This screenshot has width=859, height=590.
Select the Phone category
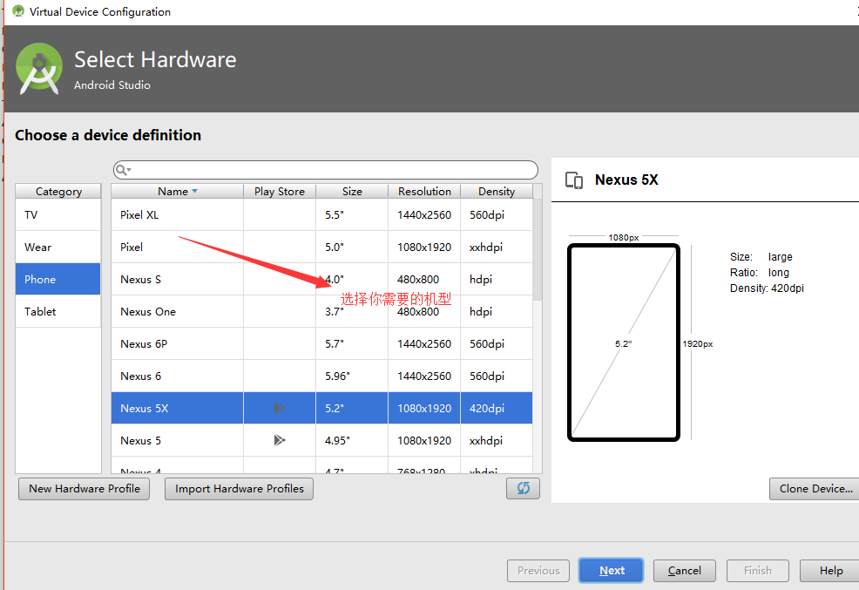tap(58, 280)
